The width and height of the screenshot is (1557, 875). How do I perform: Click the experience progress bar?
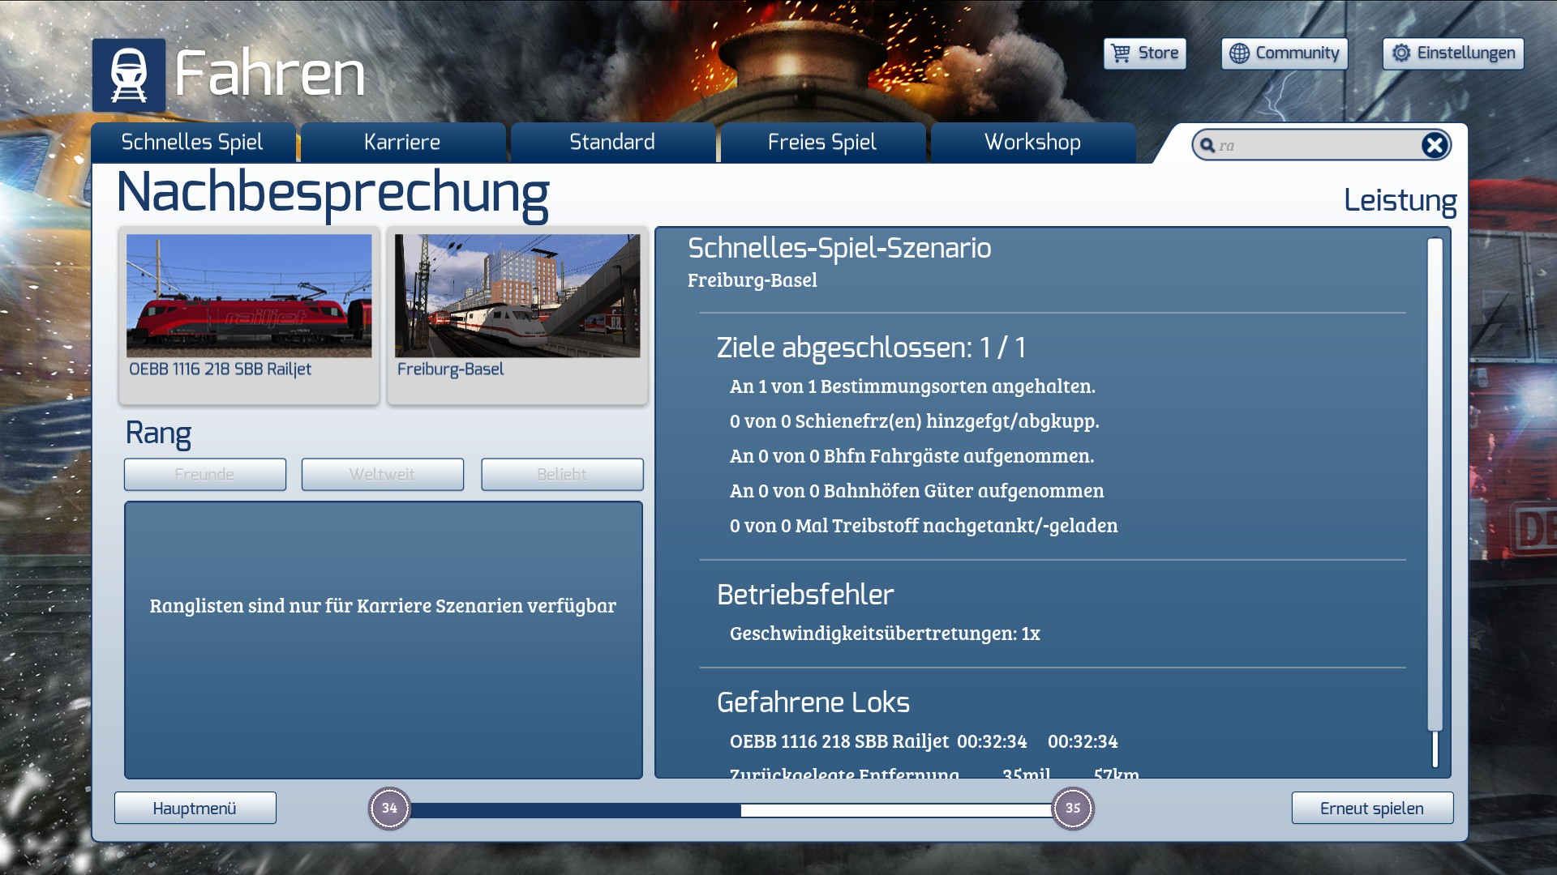(730, 810)
